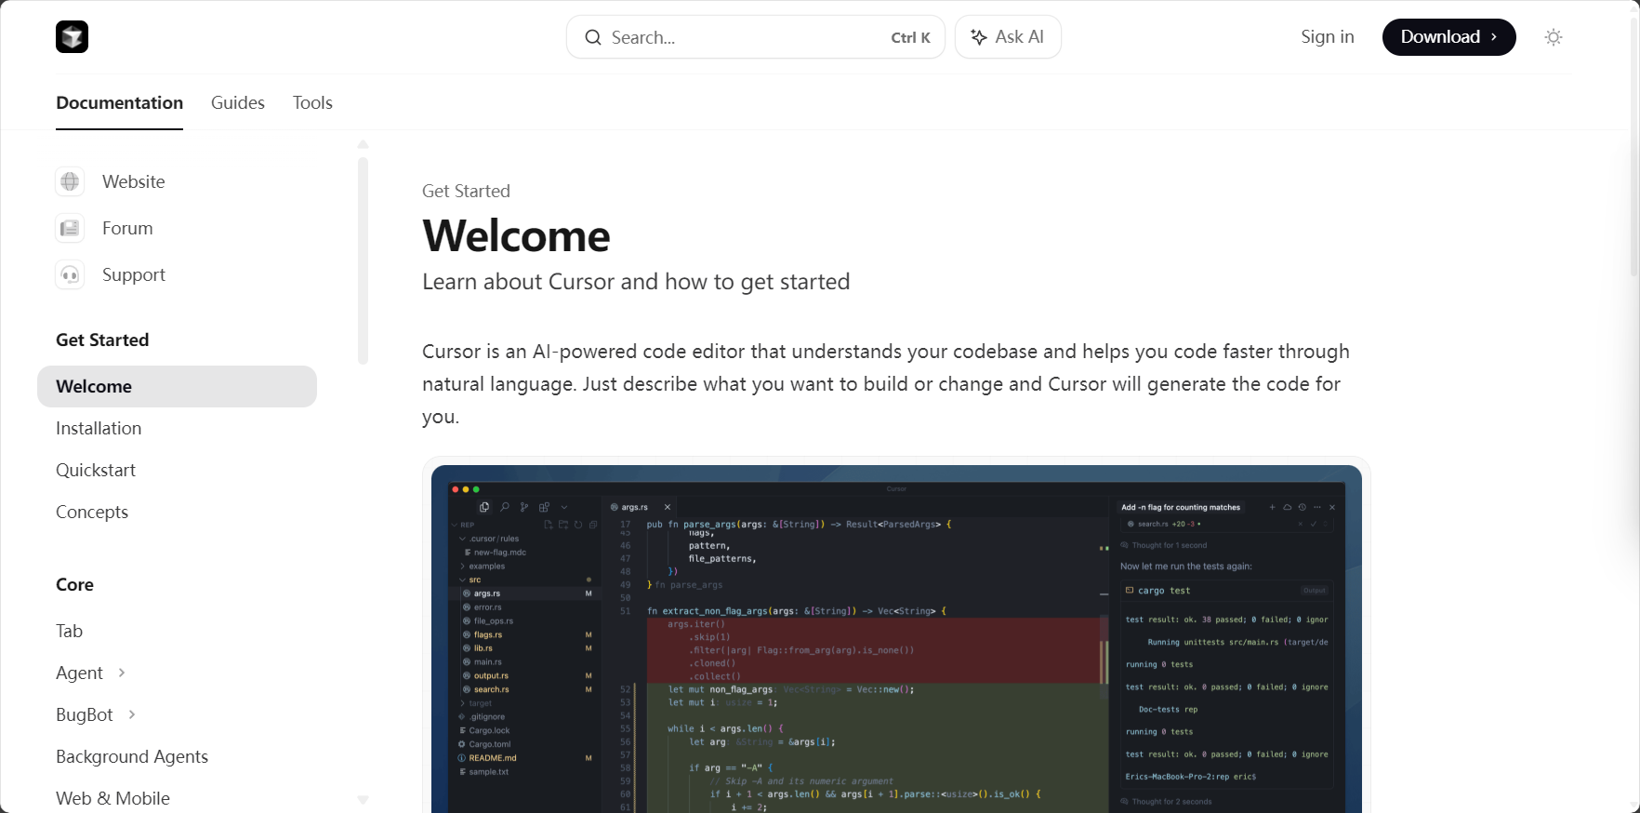Click the Get Started breadcrumb text

pyautogui.click(x=466, y=191)
